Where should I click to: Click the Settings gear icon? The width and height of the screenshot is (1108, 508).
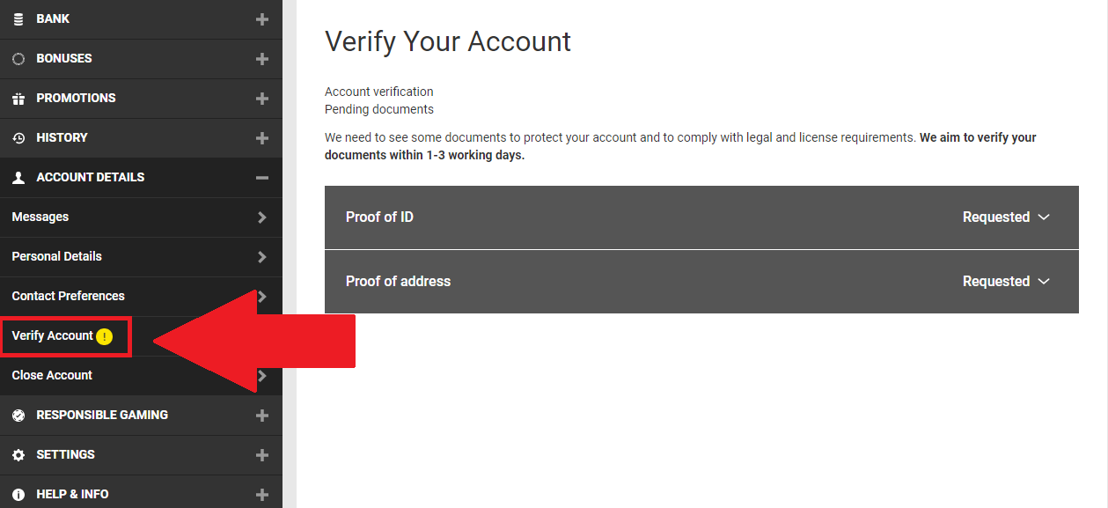click(18, 455)
